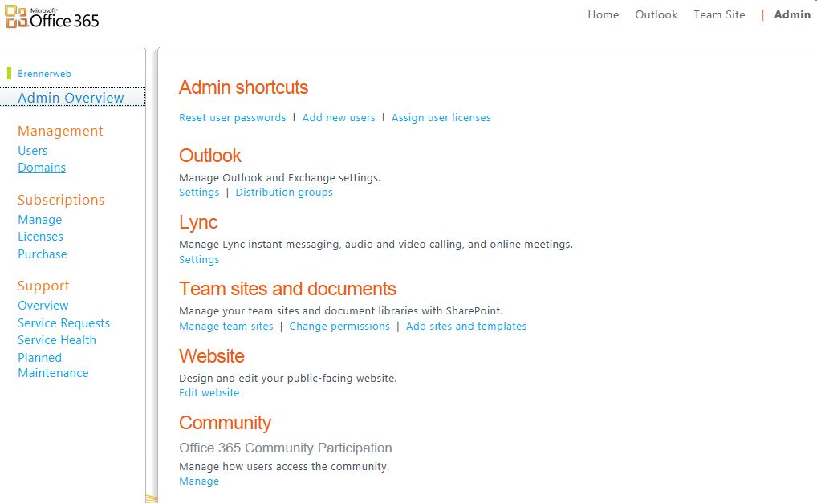Click the Community section heading

pyautogui.click(x=225, y=424)
